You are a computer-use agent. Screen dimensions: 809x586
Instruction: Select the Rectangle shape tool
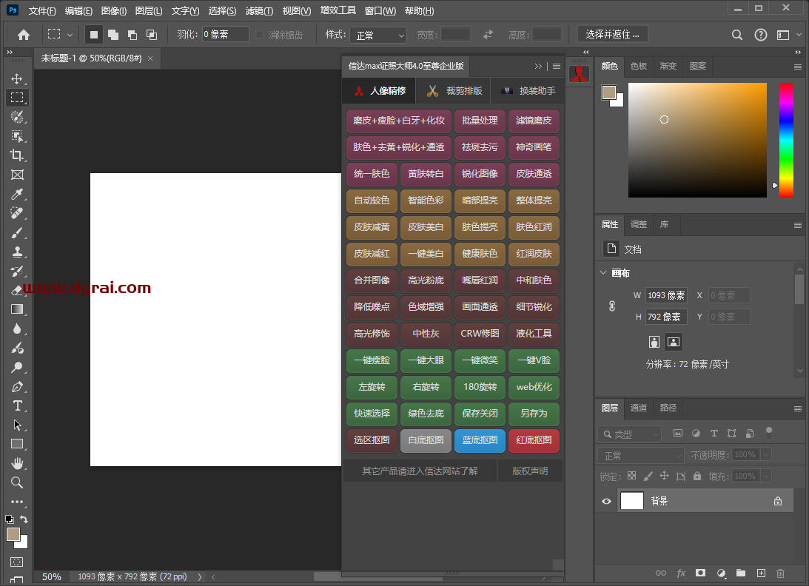(x=17, y=444)
